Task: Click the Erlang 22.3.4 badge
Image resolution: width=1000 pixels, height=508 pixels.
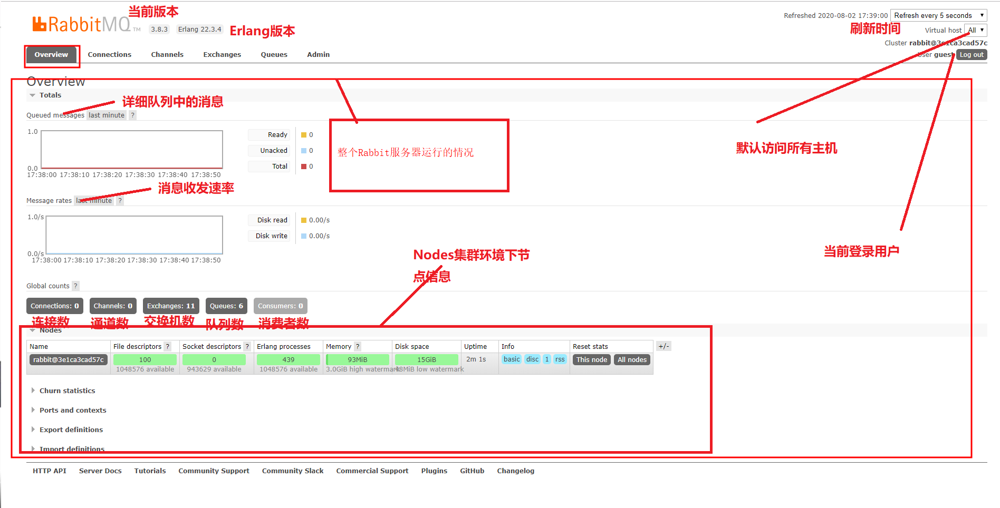Action: click(199, 30)
